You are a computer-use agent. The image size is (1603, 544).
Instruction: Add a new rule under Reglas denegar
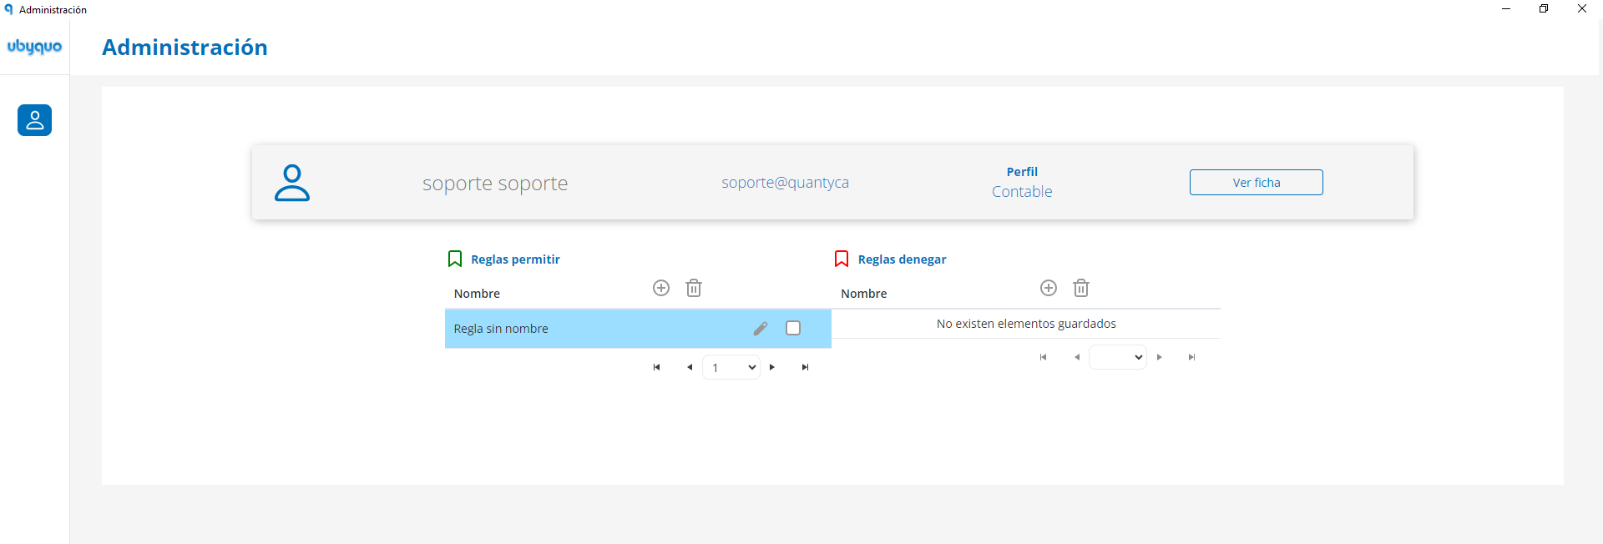1049,288
